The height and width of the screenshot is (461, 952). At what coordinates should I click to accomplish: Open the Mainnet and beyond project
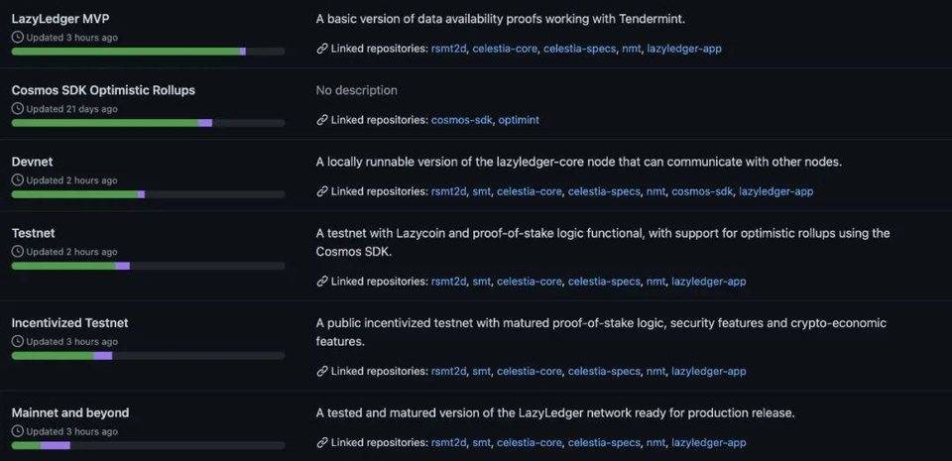click(x=70, y=413)
